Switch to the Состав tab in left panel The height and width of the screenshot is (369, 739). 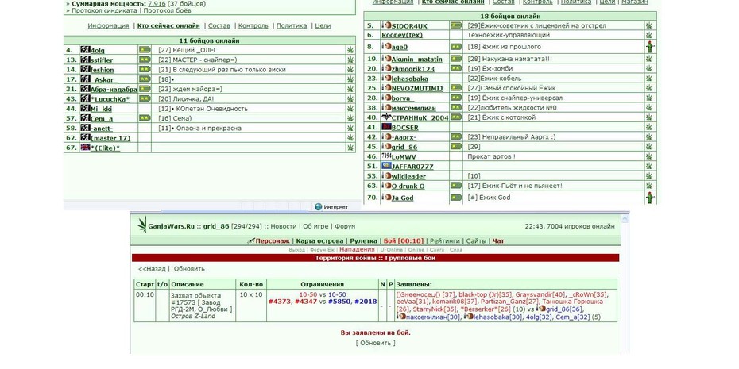pyautogui.click(x=219, y=26)
